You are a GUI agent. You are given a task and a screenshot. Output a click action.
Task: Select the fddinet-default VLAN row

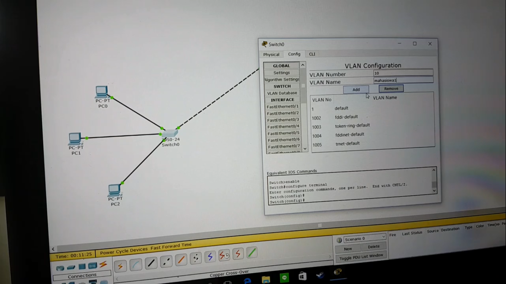[373, 135]
